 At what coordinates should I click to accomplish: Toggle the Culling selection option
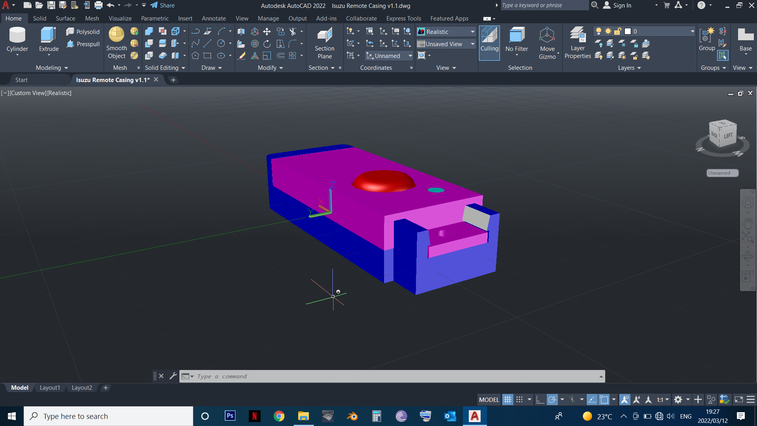[x=489, y=43]
